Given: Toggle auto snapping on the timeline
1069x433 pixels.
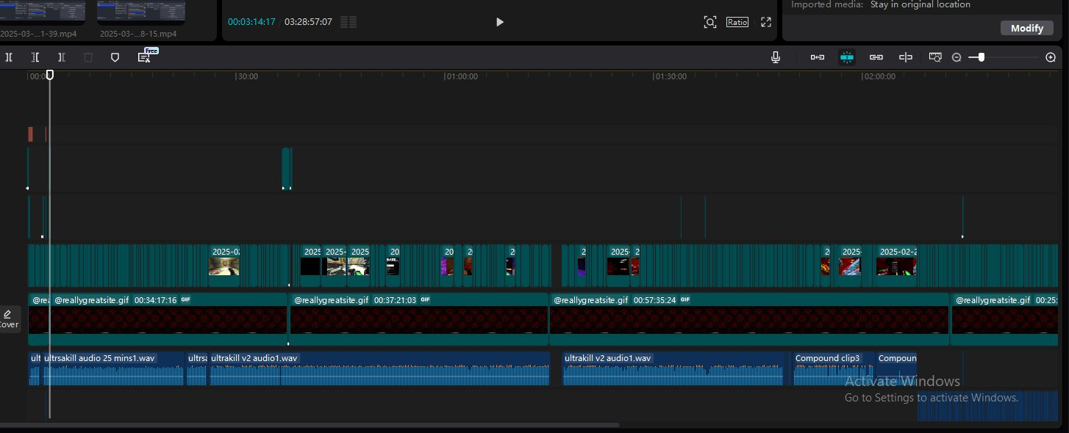Looking at the screenshot, I should pos(847,57).
